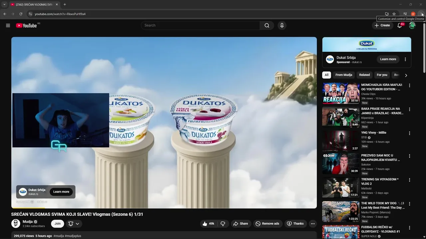Click install/cast icon in address bar
Image resolution: width=426 pixels, height=239 pixels.
(387, 14)
